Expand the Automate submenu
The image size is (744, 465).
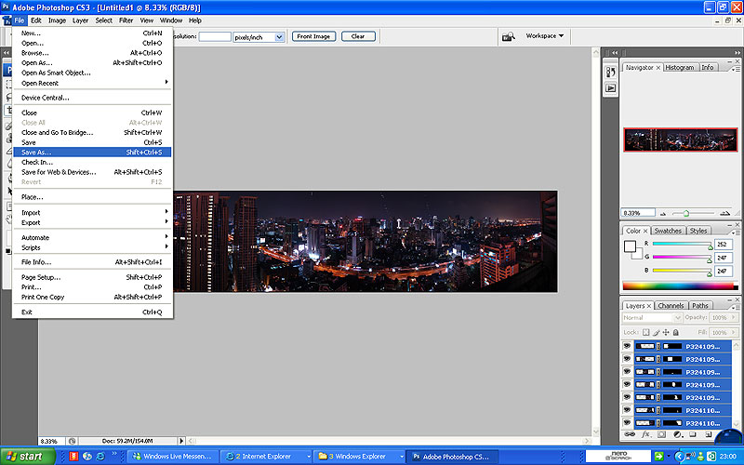92,237
